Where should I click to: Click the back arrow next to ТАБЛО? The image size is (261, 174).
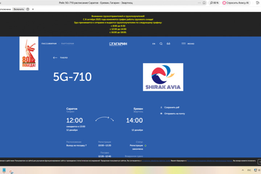point(55,58)
